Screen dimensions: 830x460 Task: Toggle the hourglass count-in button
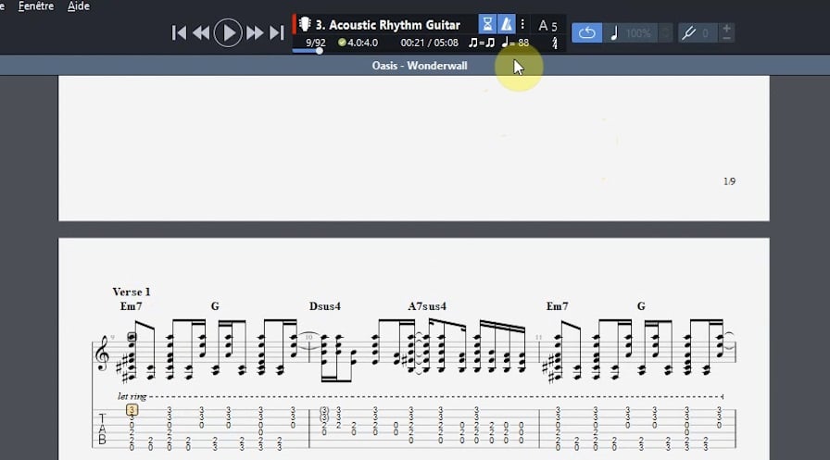tap(487, 24)
